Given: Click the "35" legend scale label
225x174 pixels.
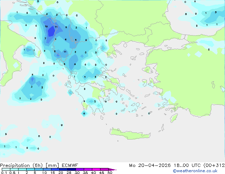Looking at the screenshot, I should (85, 173).
